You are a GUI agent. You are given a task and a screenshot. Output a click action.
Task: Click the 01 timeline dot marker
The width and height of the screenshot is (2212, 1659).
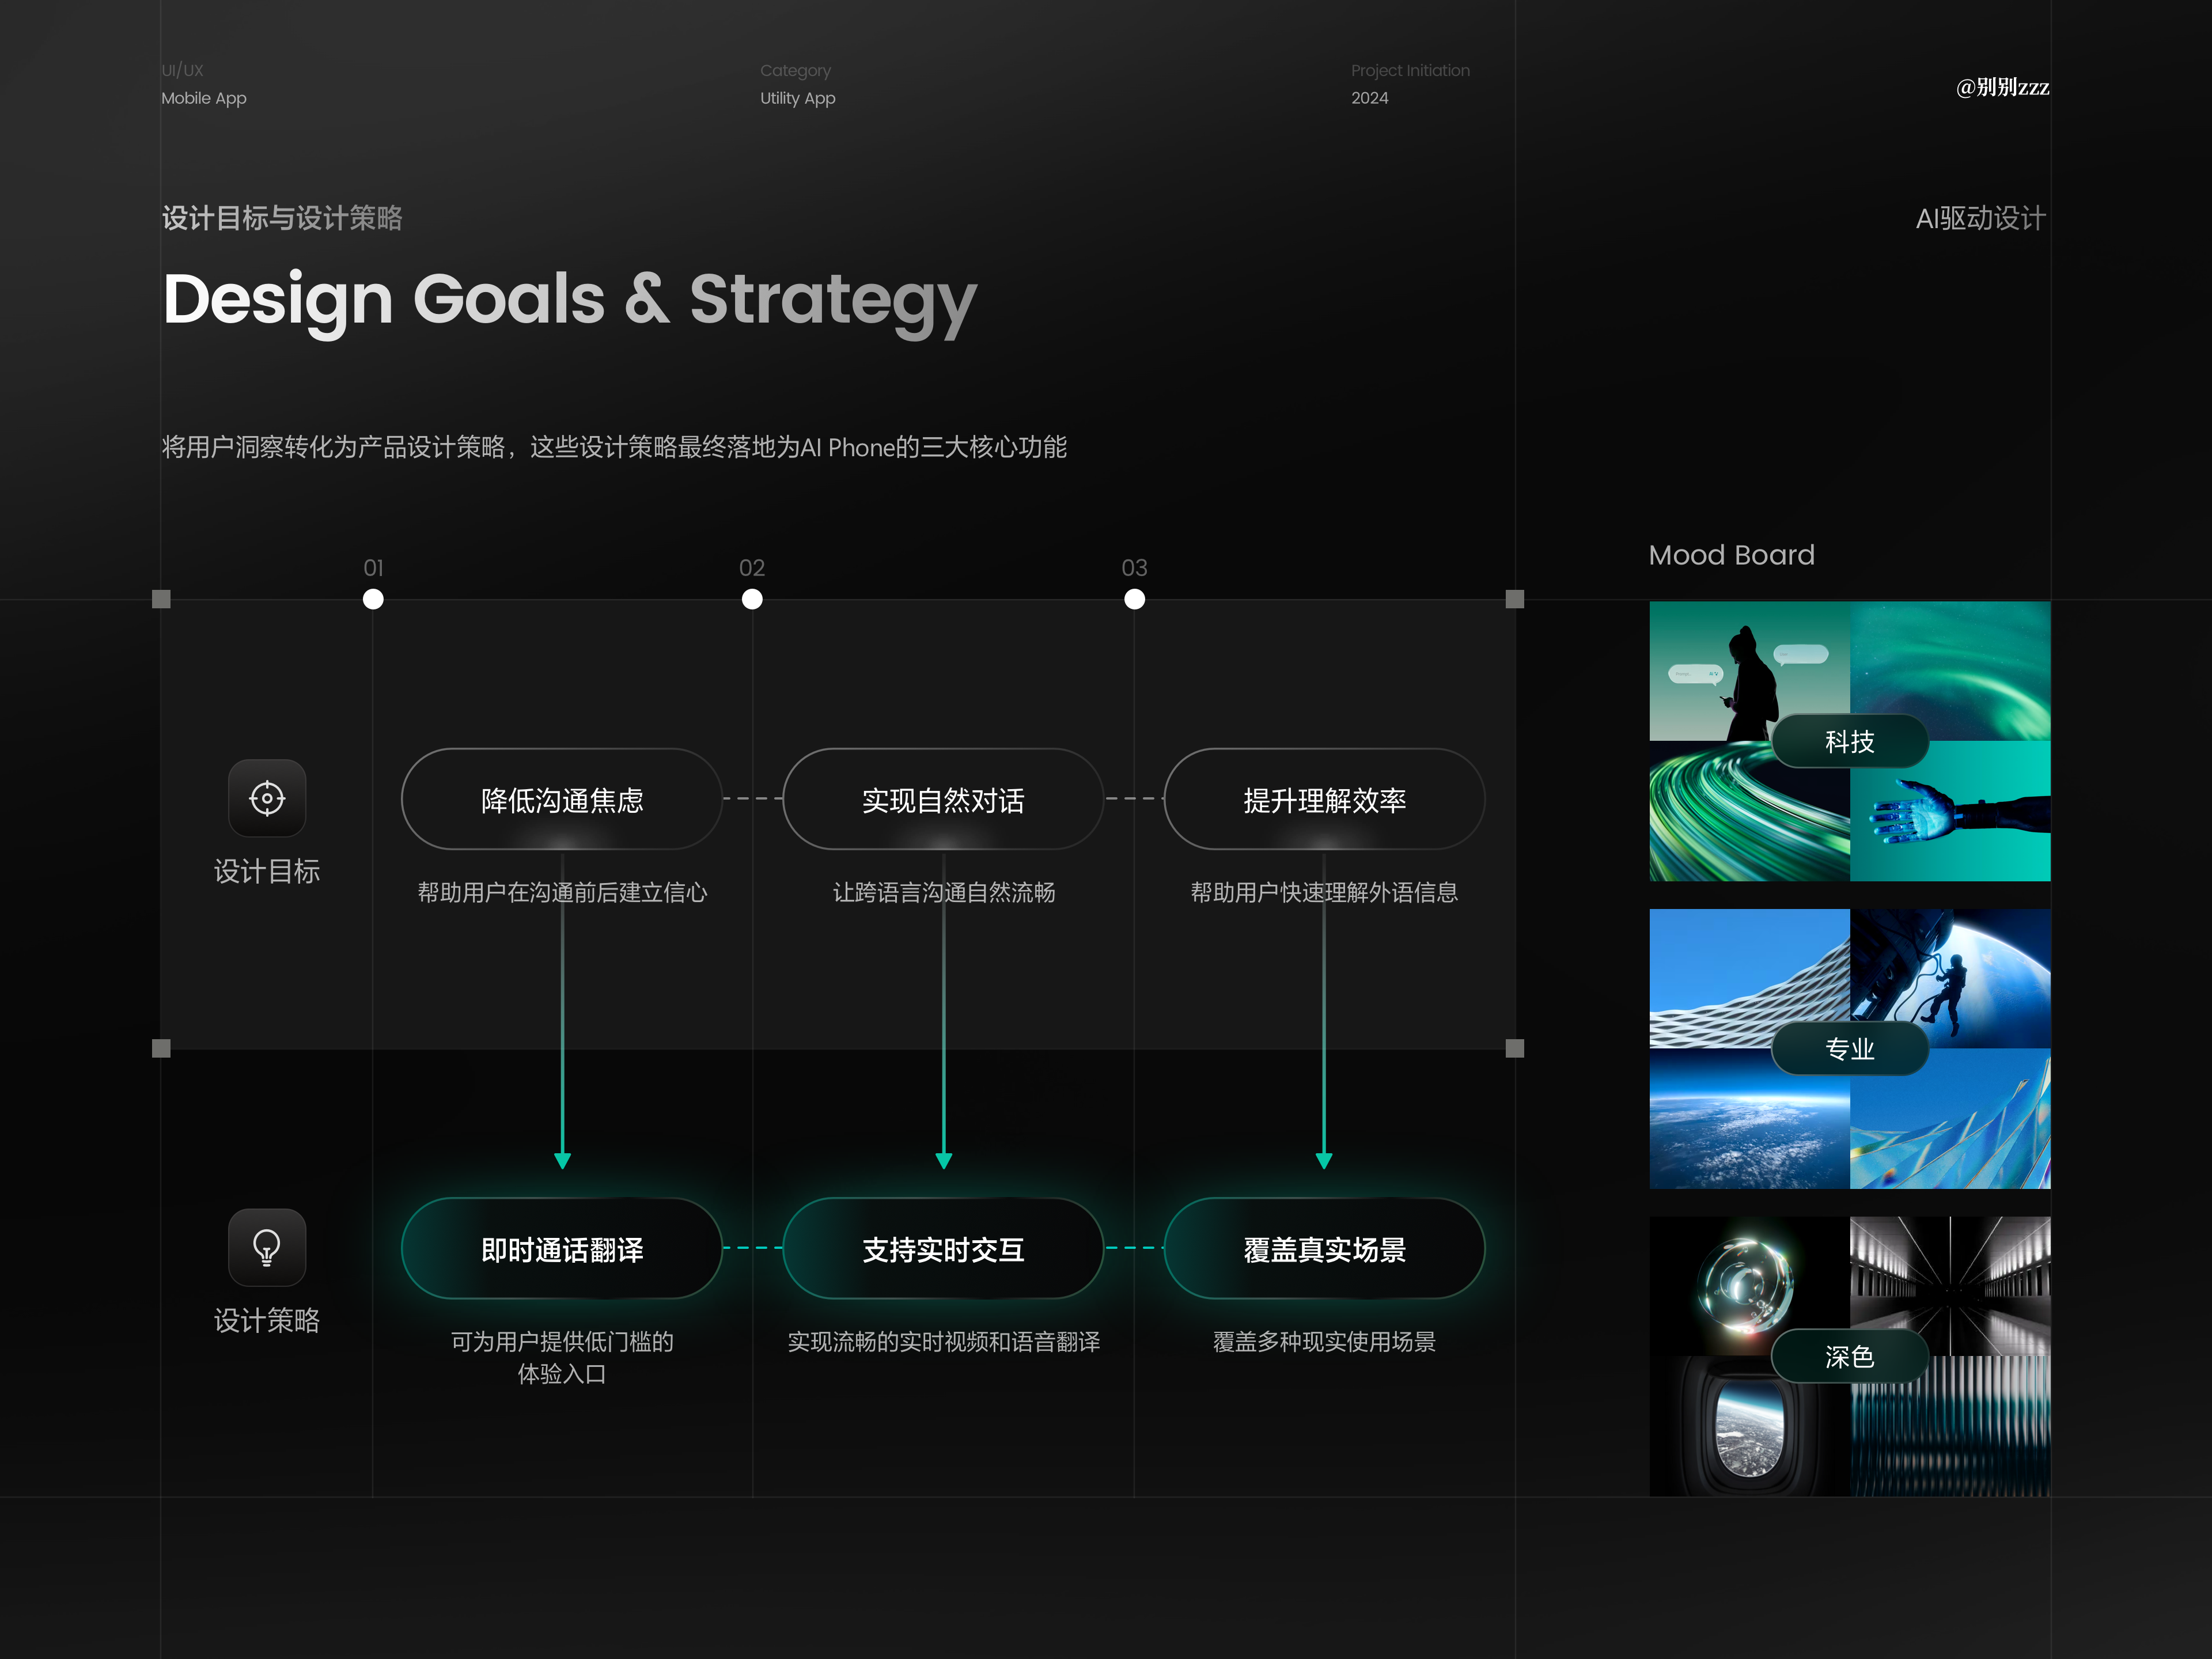click(373, 599)
